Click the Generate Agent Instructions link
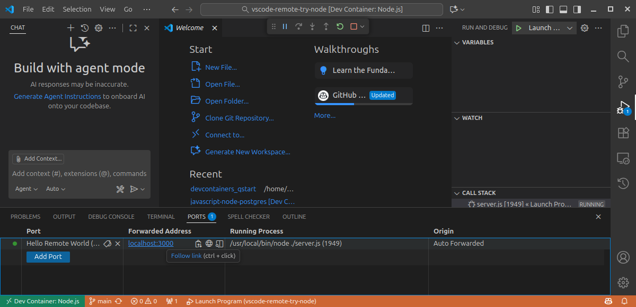This screenshot has width=636, height=307. pyautogui.click(x=57, y=97)
